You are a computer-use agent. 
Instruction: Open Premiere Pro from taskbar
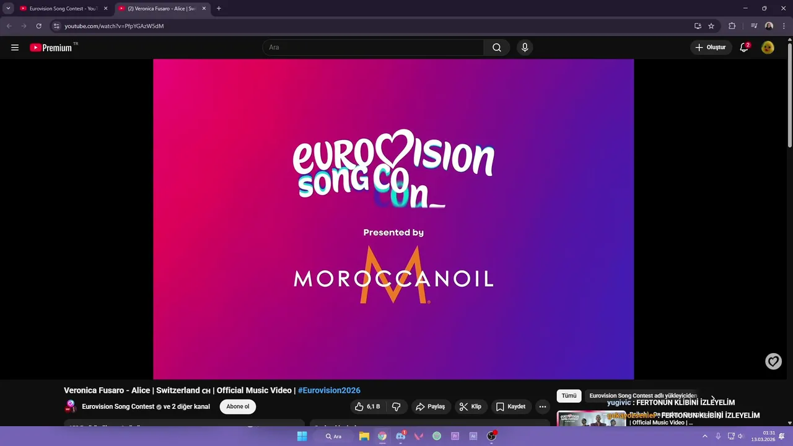(455, 436)
